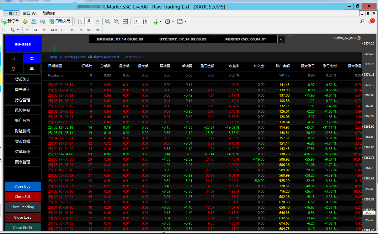Open 持仓管理 panel

[x=23, y=100]
